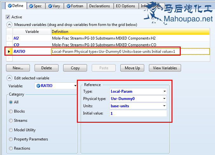Switch to the Spec tab

[x=36, y=6]
